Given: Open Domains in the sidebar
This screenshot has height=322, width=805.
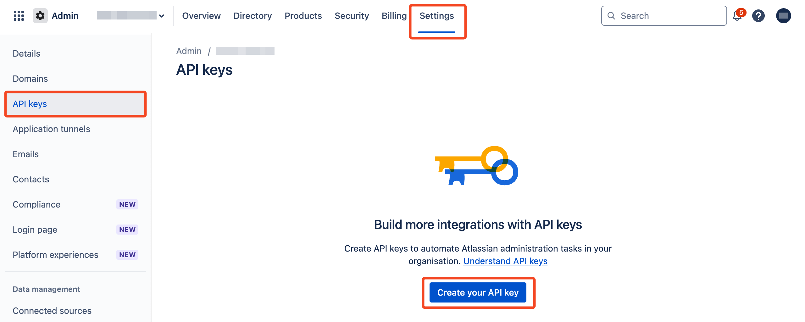Looking at the screenshot, I should point(75,79).
